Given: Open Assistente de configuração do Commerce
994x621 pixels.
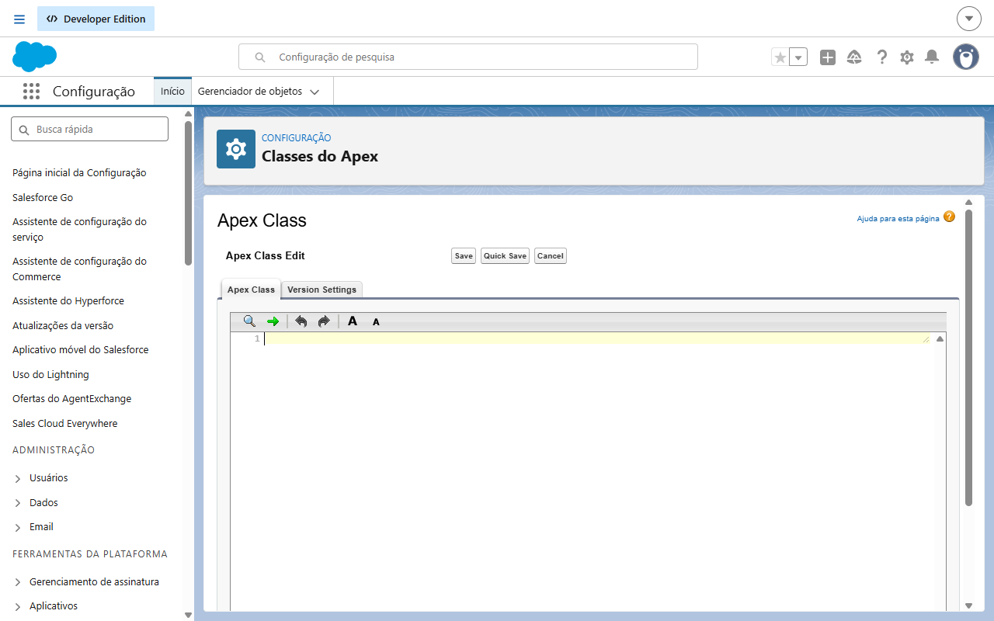Looking at the screenshot, I should click(79, 269).
